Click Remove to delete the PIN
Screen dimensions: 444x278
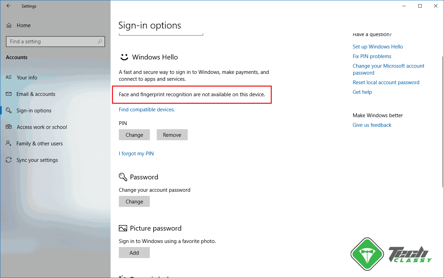(172, 134)
